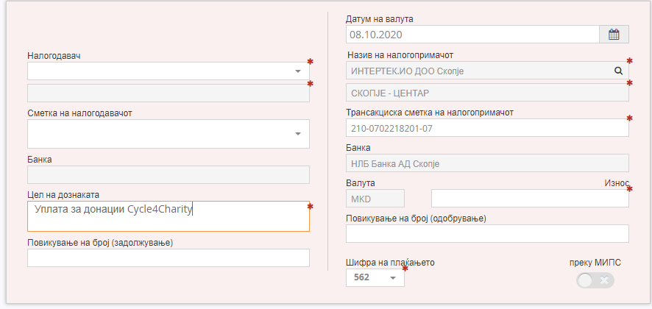Click the Датум на валута date field

[x=472, y=34]
